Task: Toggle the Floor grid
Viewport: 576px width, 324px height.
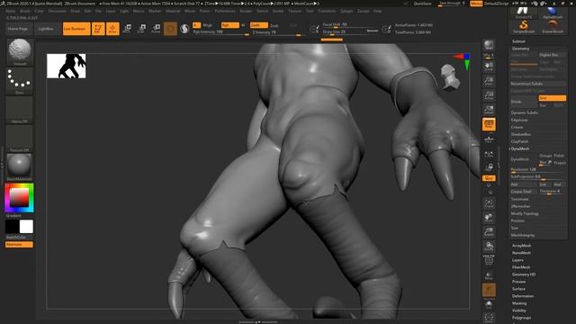Action: [x=489, y=139]
